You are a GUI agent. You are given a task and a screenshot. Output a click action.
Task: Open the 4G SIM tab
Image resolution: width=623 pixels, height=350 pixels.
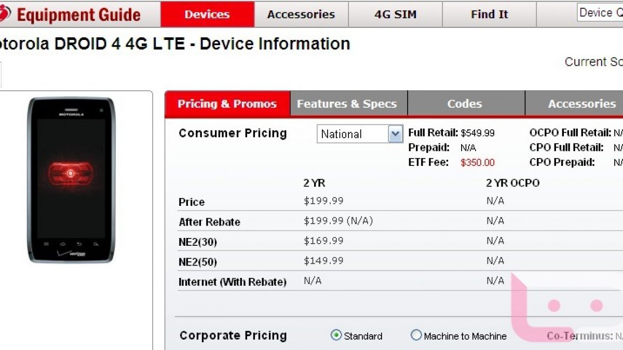coord(395,15)
